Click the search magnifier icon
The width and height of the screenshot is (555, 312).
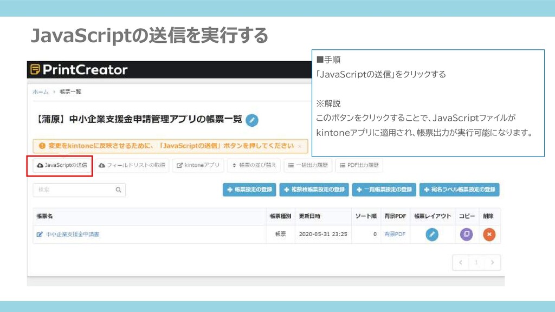point(118,190)
